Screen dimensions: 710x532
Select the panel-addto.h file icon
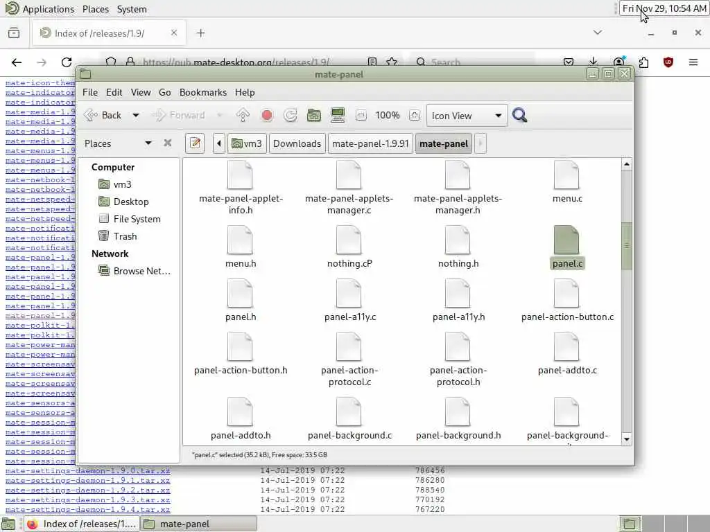point(240,412)
